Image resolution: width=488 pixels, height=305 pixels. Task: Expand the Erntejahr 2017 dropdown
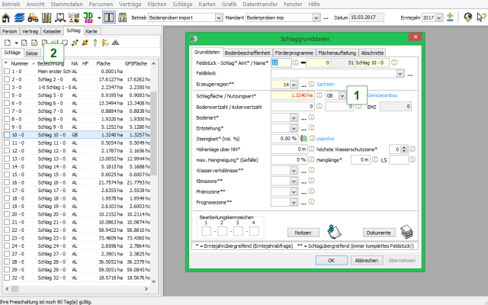click(x=438, y=17)
